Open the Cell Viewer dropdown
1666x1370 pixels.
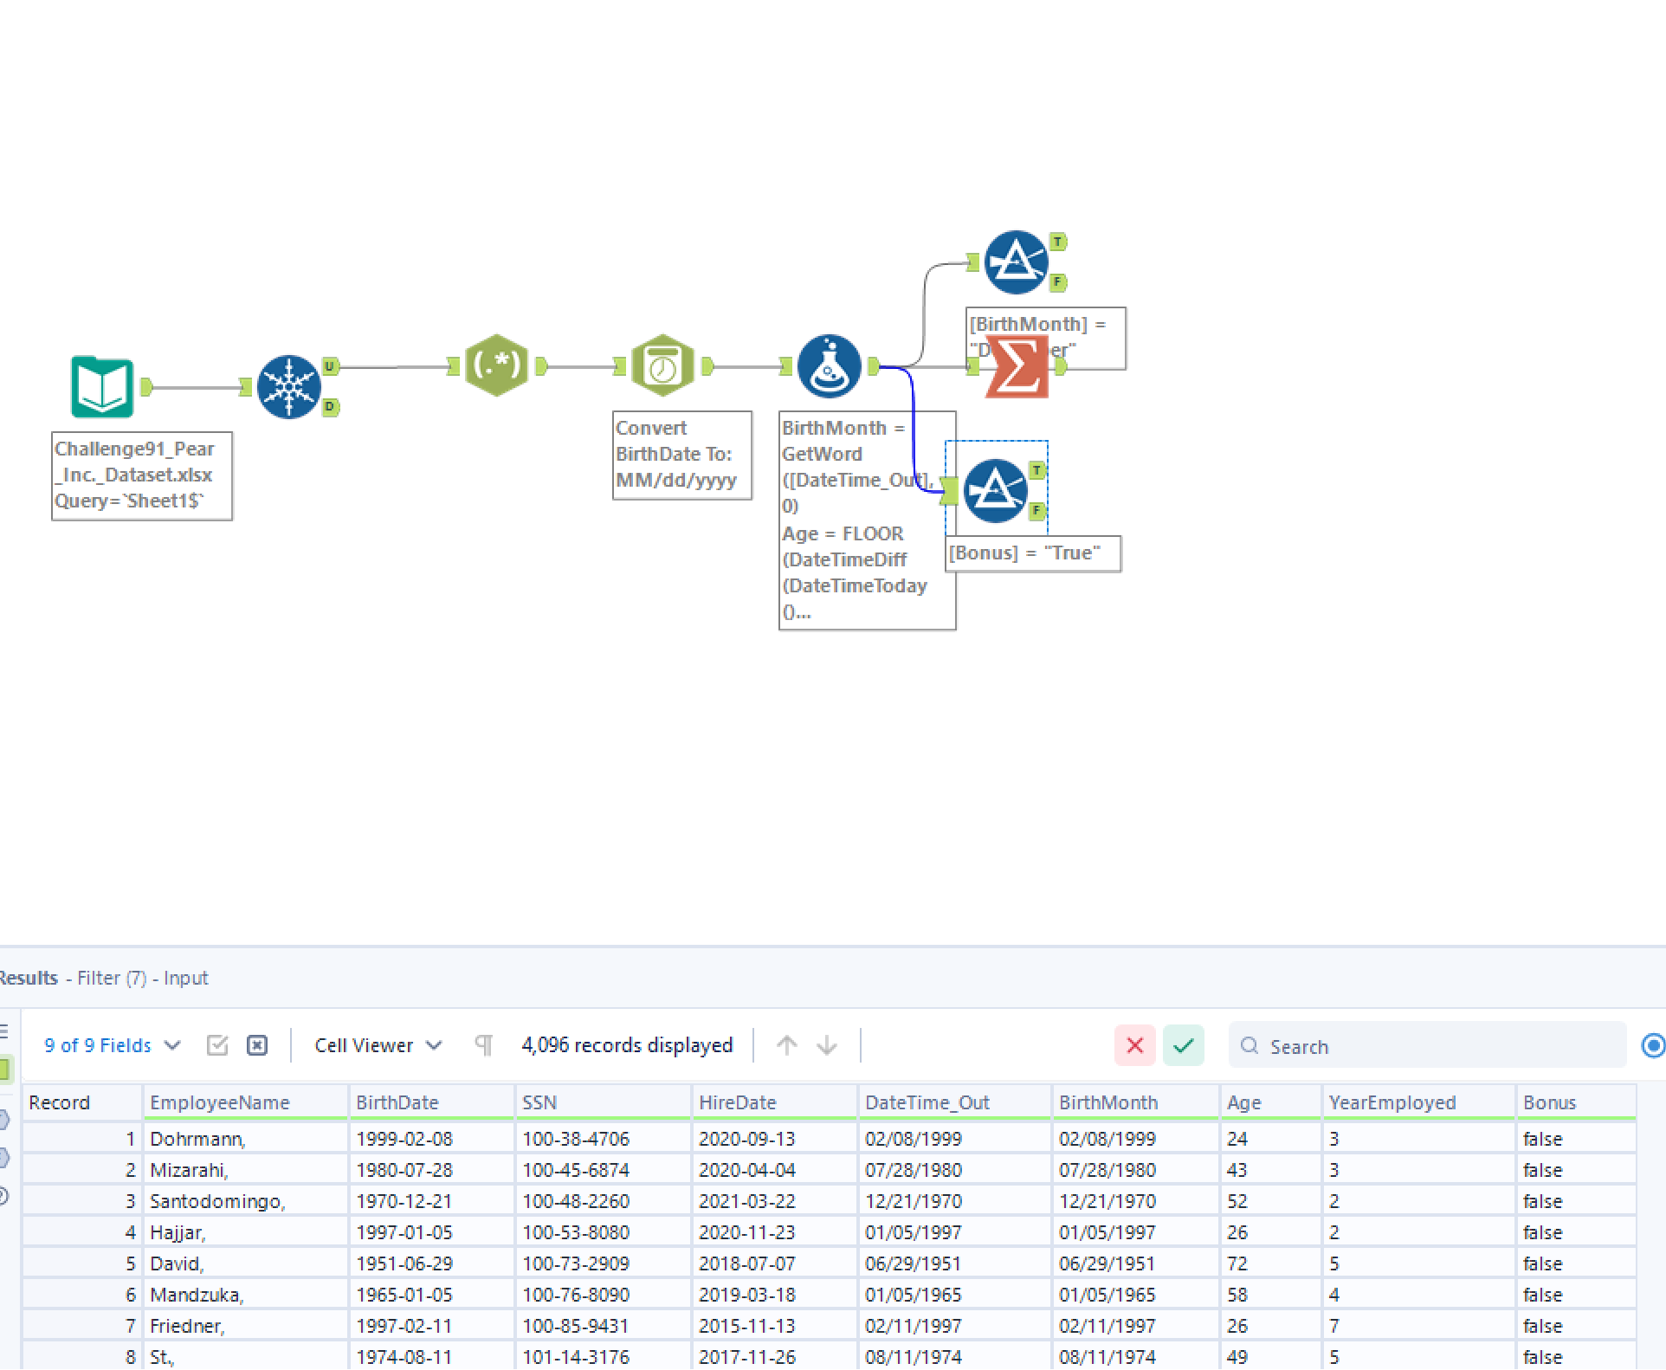pyautogui.click(x=378, y=1045)
